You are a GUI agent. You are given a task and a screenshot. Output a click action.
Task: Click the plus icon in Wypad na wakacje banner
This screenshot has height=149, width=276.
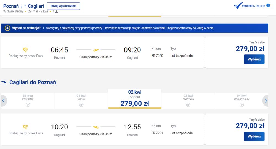[7, 28]
